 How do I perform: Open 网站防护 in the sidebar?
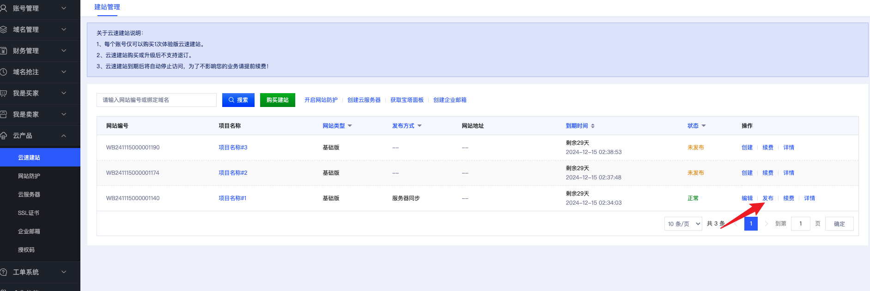(x=29, y=176)
